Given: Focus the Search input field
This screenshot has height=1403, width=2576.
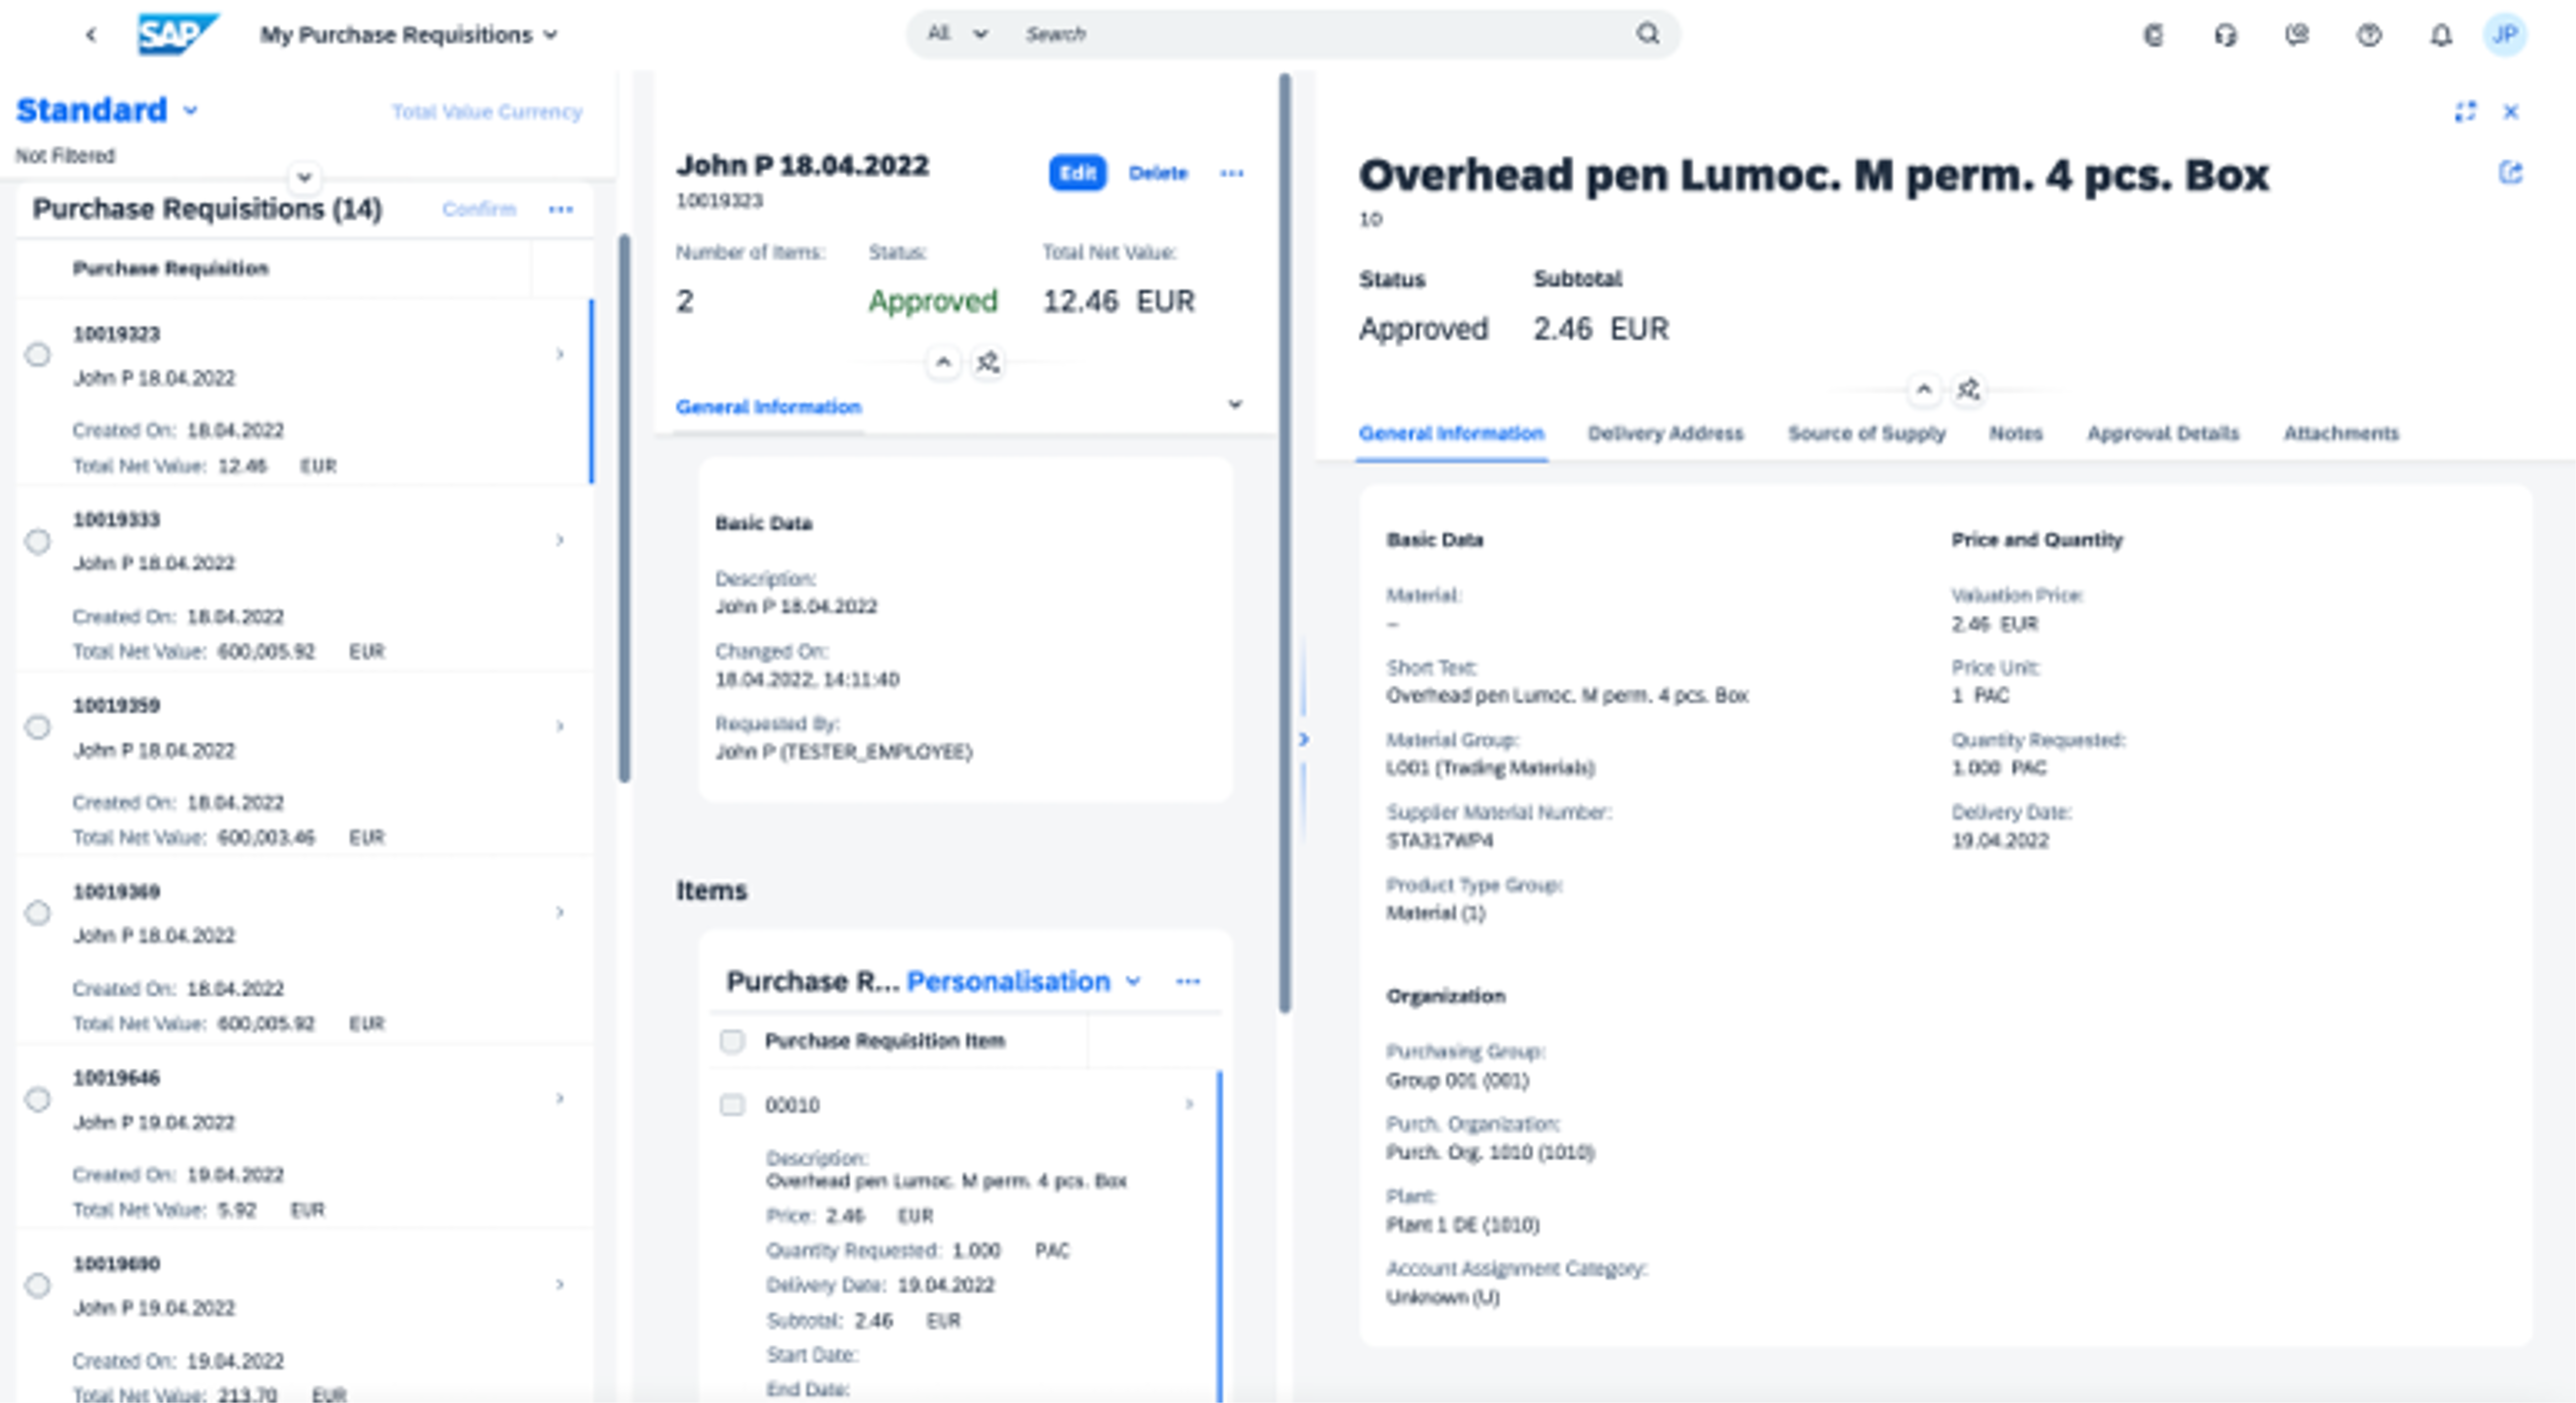Looking at the screenshot, I should coord(1320,34).
